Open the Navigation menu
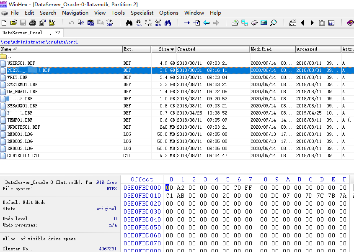Image resolution: width=354 pixels, height=252 pixels. 75,13
